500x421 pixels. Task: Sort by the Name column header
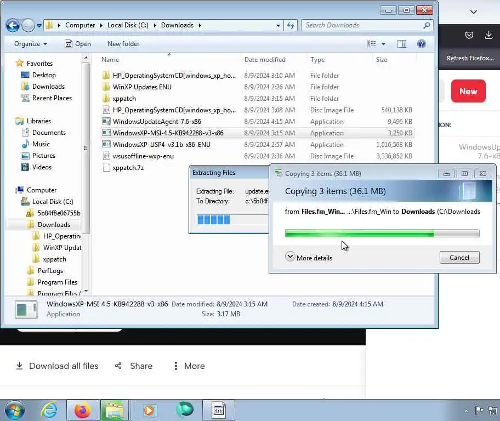110,60
